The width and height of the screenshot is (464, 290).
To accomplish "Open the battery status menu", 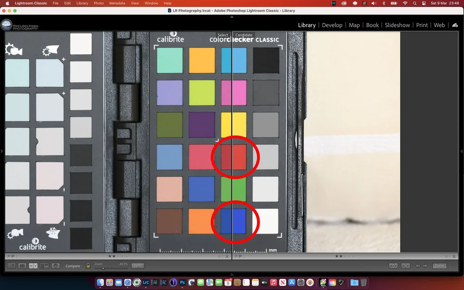I will coord(394,3).
